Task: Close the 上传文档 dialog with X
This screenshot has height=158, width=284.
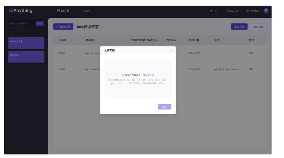Action: (171, 51)
